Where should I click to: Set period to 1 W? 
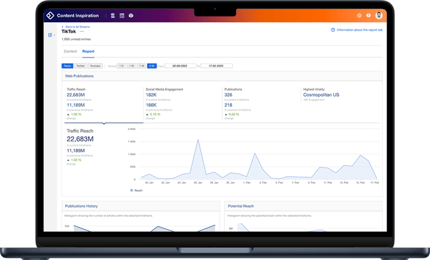coord(131,66)
